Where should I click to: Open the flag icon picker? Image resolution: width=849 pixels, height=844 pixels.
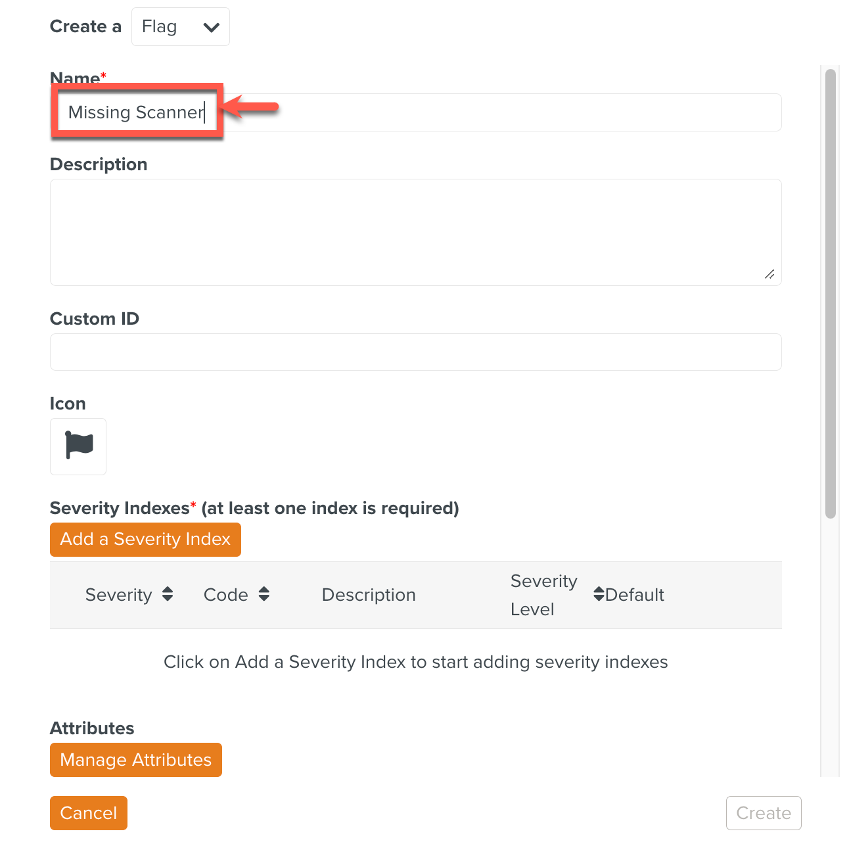78,446
